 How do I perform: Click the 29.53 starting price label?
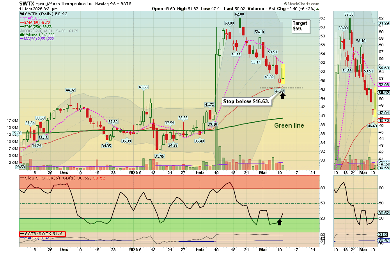click(x=20, y=167)
